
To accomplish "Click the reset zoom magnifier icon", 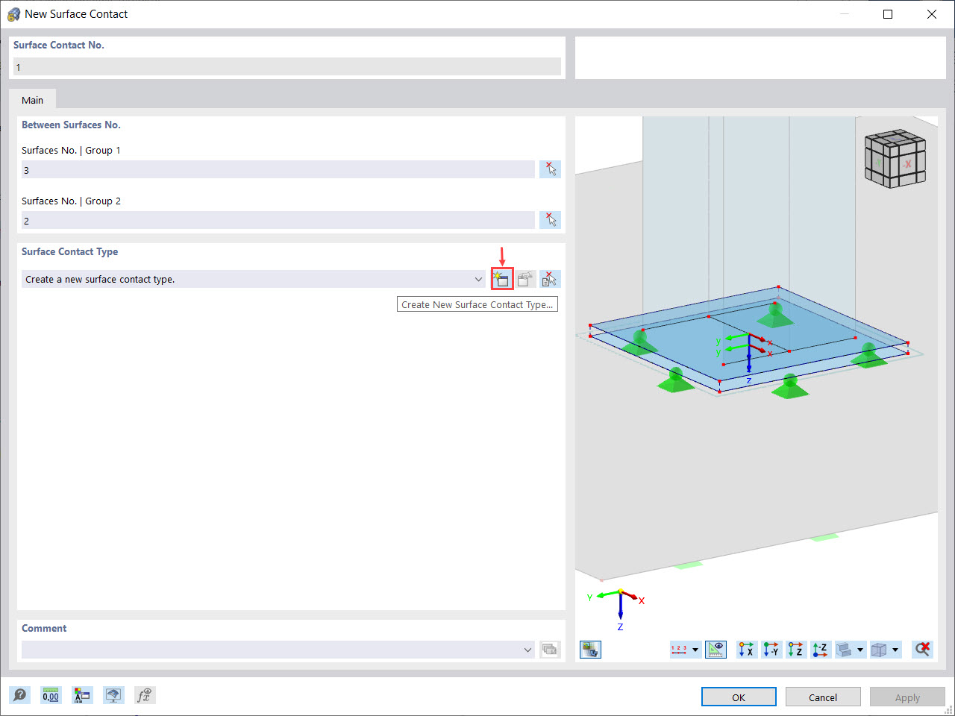I will pyautogui.click(x=923, y=650).
